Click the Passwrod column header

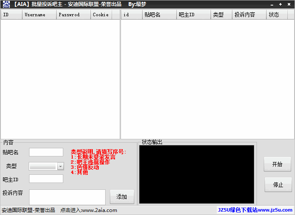(74, 15)
